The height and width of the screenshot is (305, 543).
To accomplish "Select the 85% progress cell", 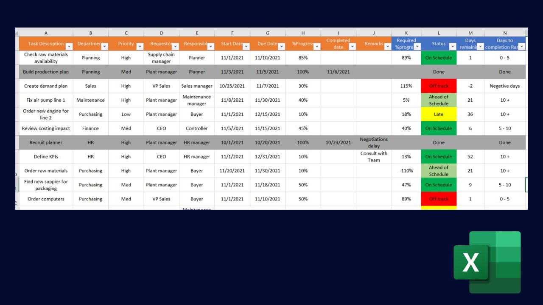I will coord(303,58).
